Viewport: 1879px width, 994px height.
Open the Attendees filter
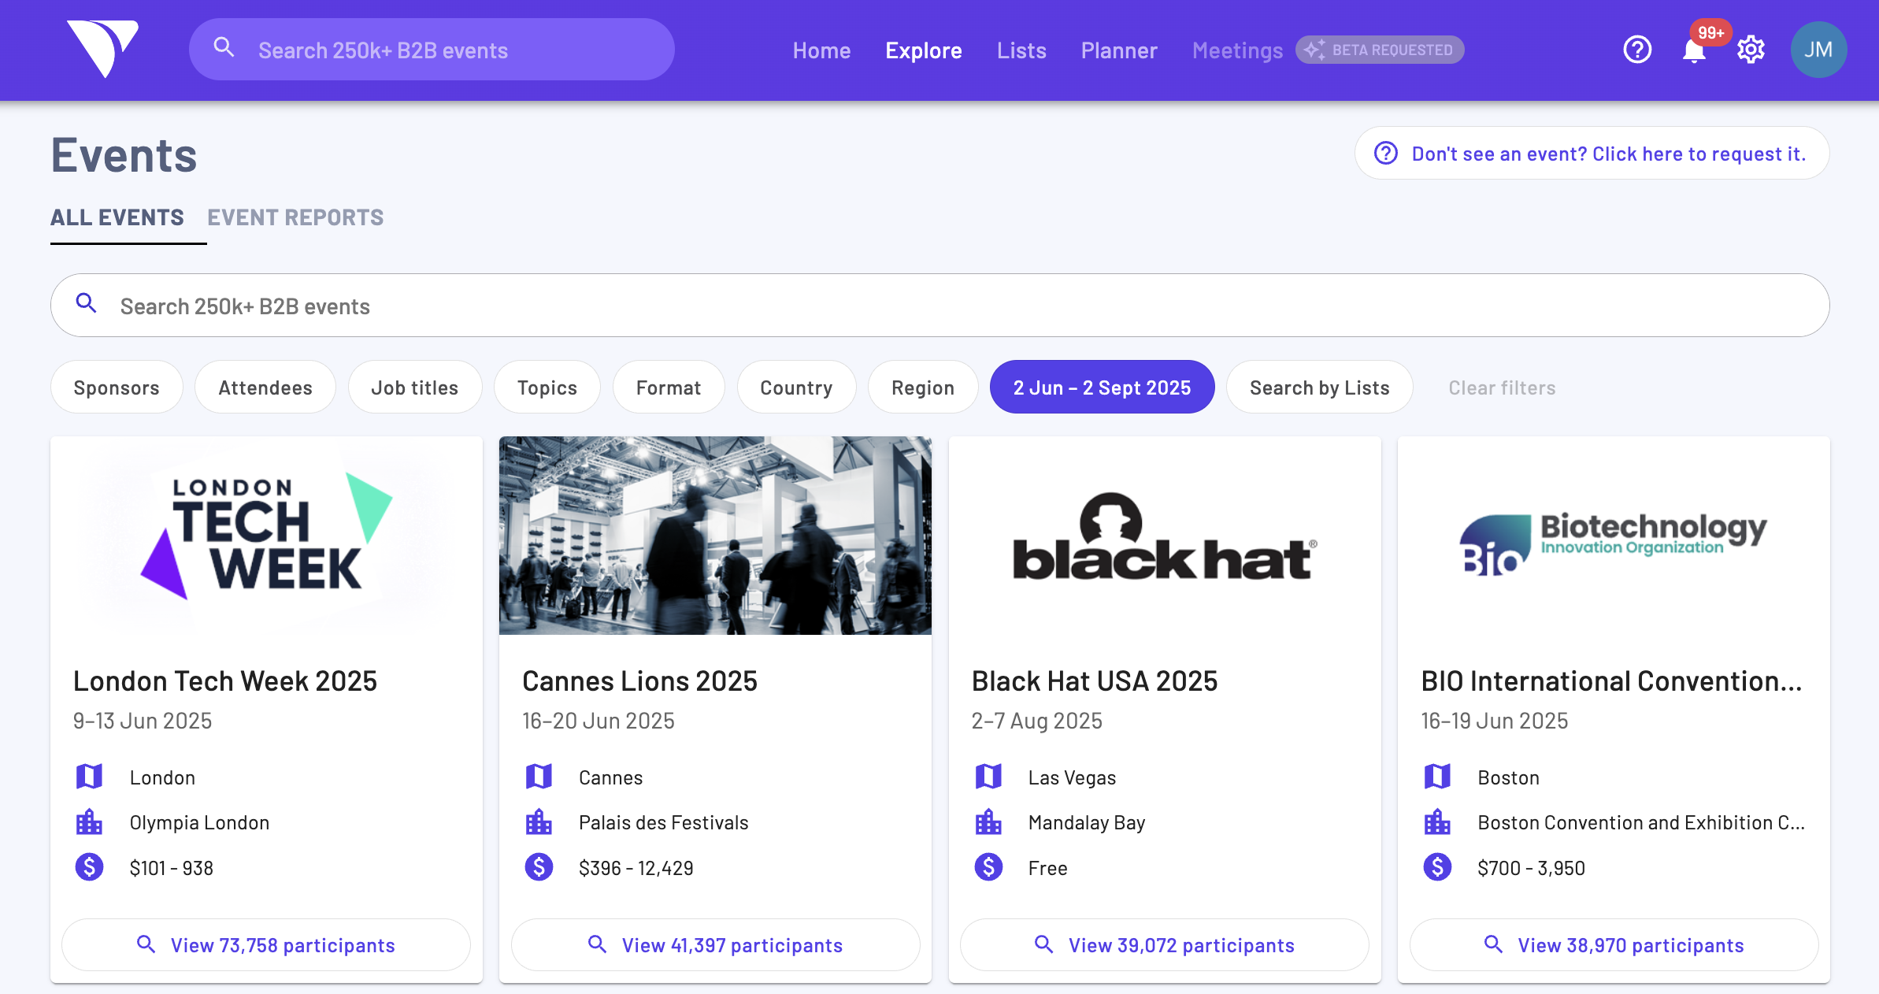265,387
